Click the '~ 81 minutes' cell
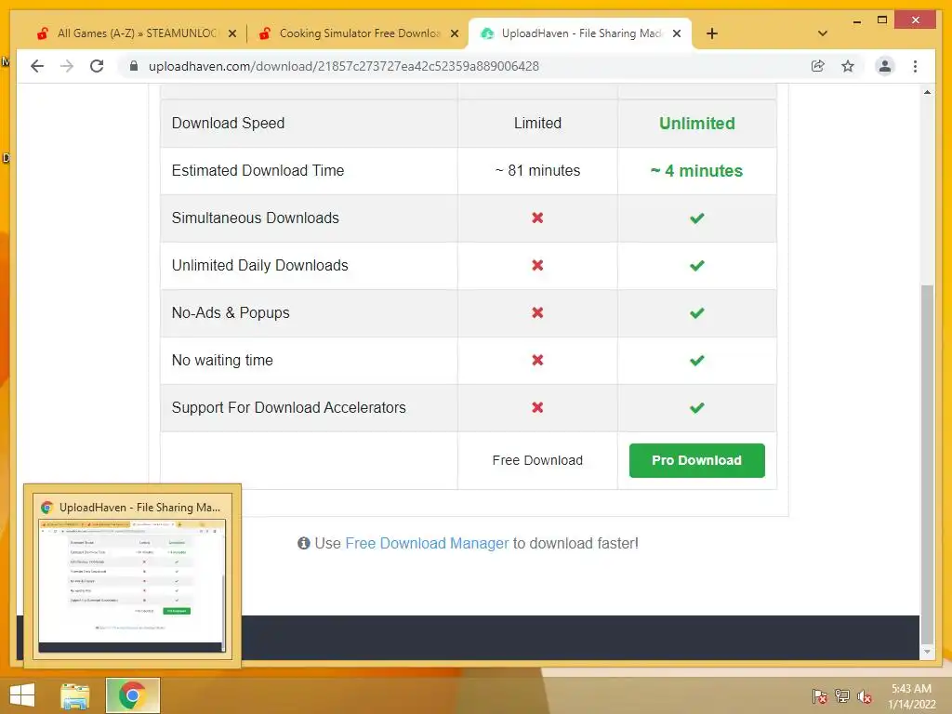Image resolution: width=952 pixels, height=714 pixels. [x=537, y=171]
